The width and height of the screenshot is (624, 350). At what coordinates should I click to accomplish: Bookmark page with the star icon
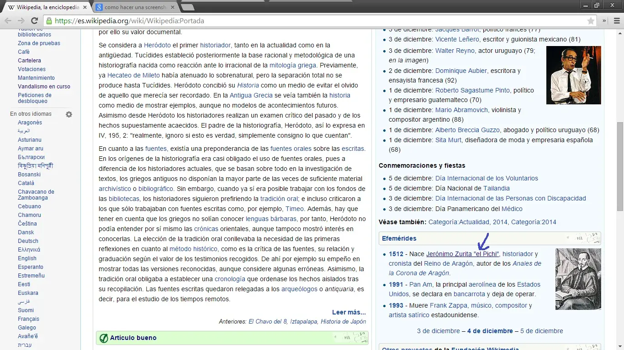pos(591,21)
